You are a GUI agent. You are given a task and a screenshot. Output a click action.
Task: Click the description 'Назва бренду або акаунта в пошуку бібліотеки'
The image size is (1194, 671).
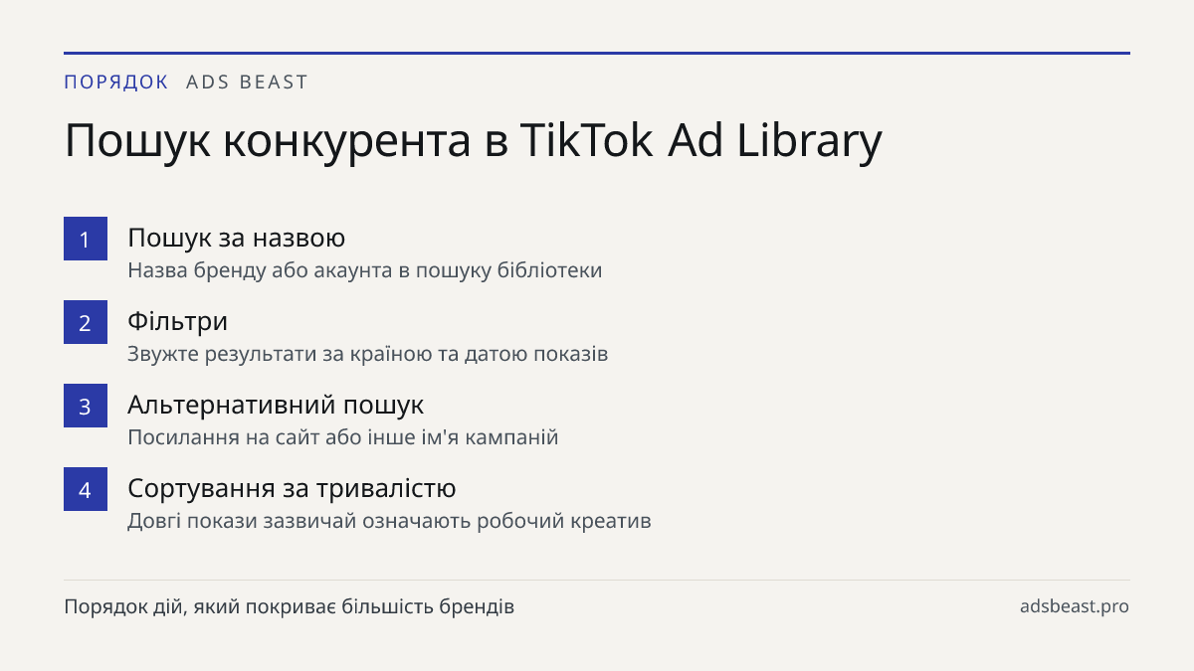[365, 270]
